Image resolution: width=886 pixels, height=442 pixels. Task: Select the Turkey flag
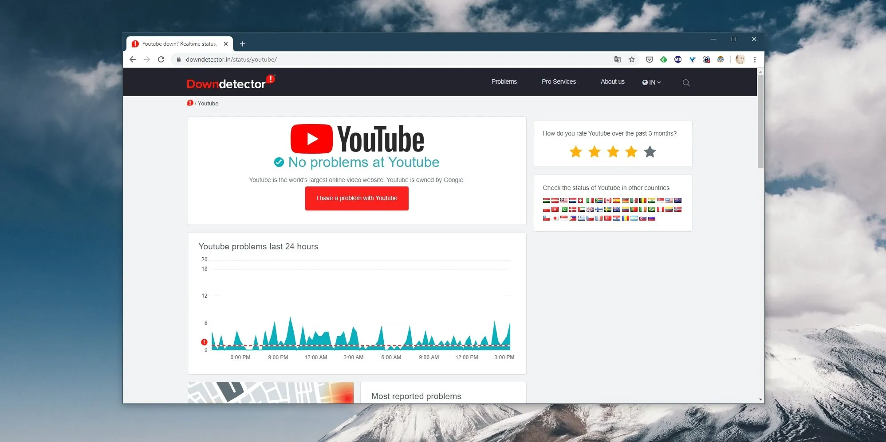[608, 218]
